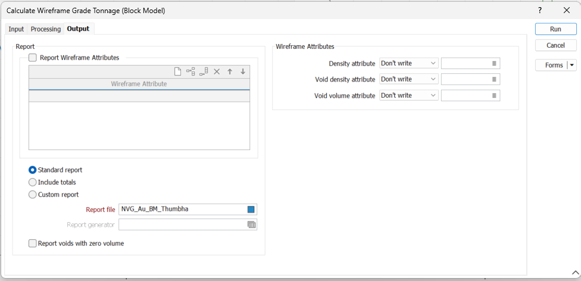
Task: Move row up with the up arrow
Action: coord(230,71)
